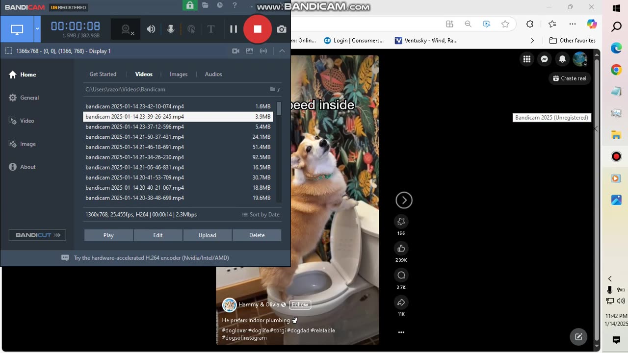
Task: Open the reel comments bubble icon
Action: [401, 275]
